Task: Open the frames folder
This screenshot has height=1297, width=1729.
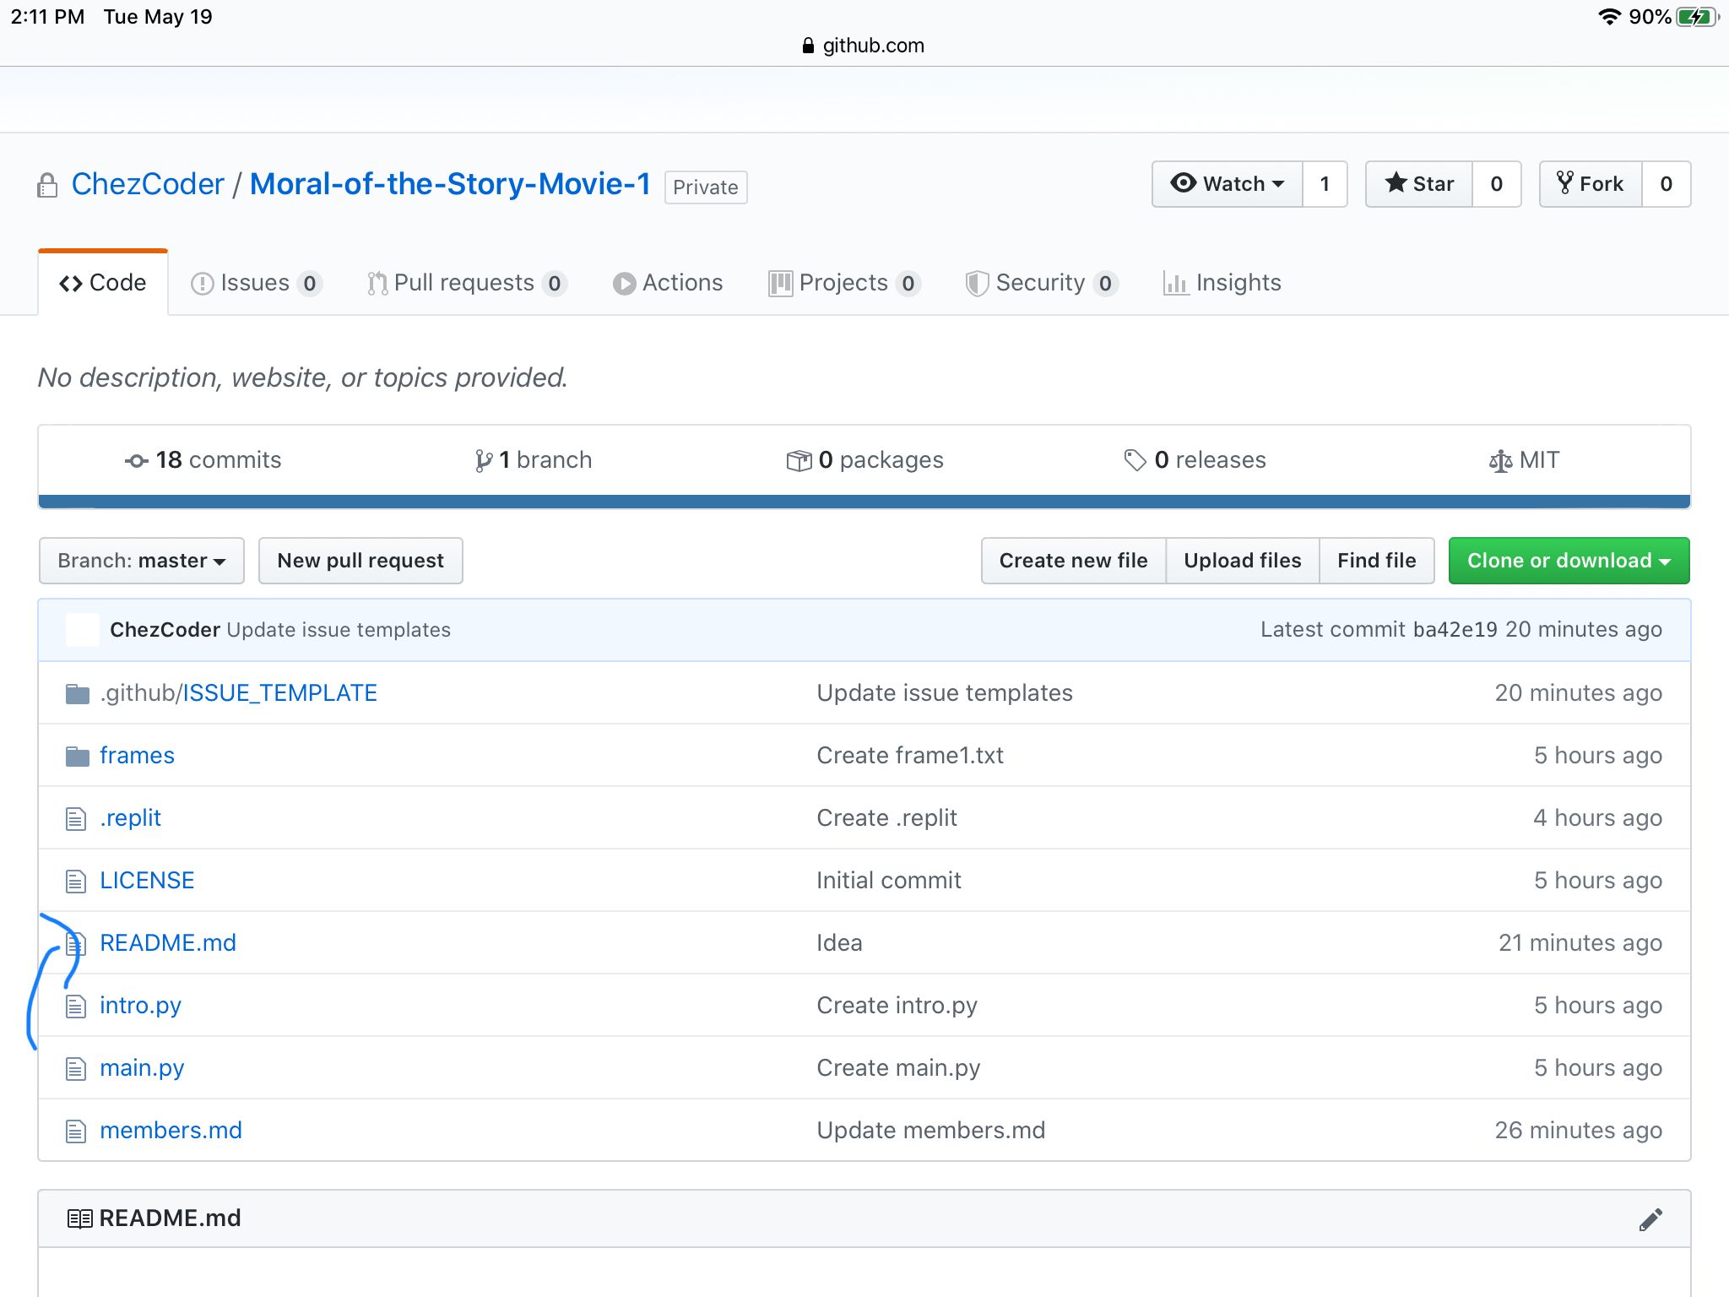Action: pyautogui.click(x=137, y=756)
